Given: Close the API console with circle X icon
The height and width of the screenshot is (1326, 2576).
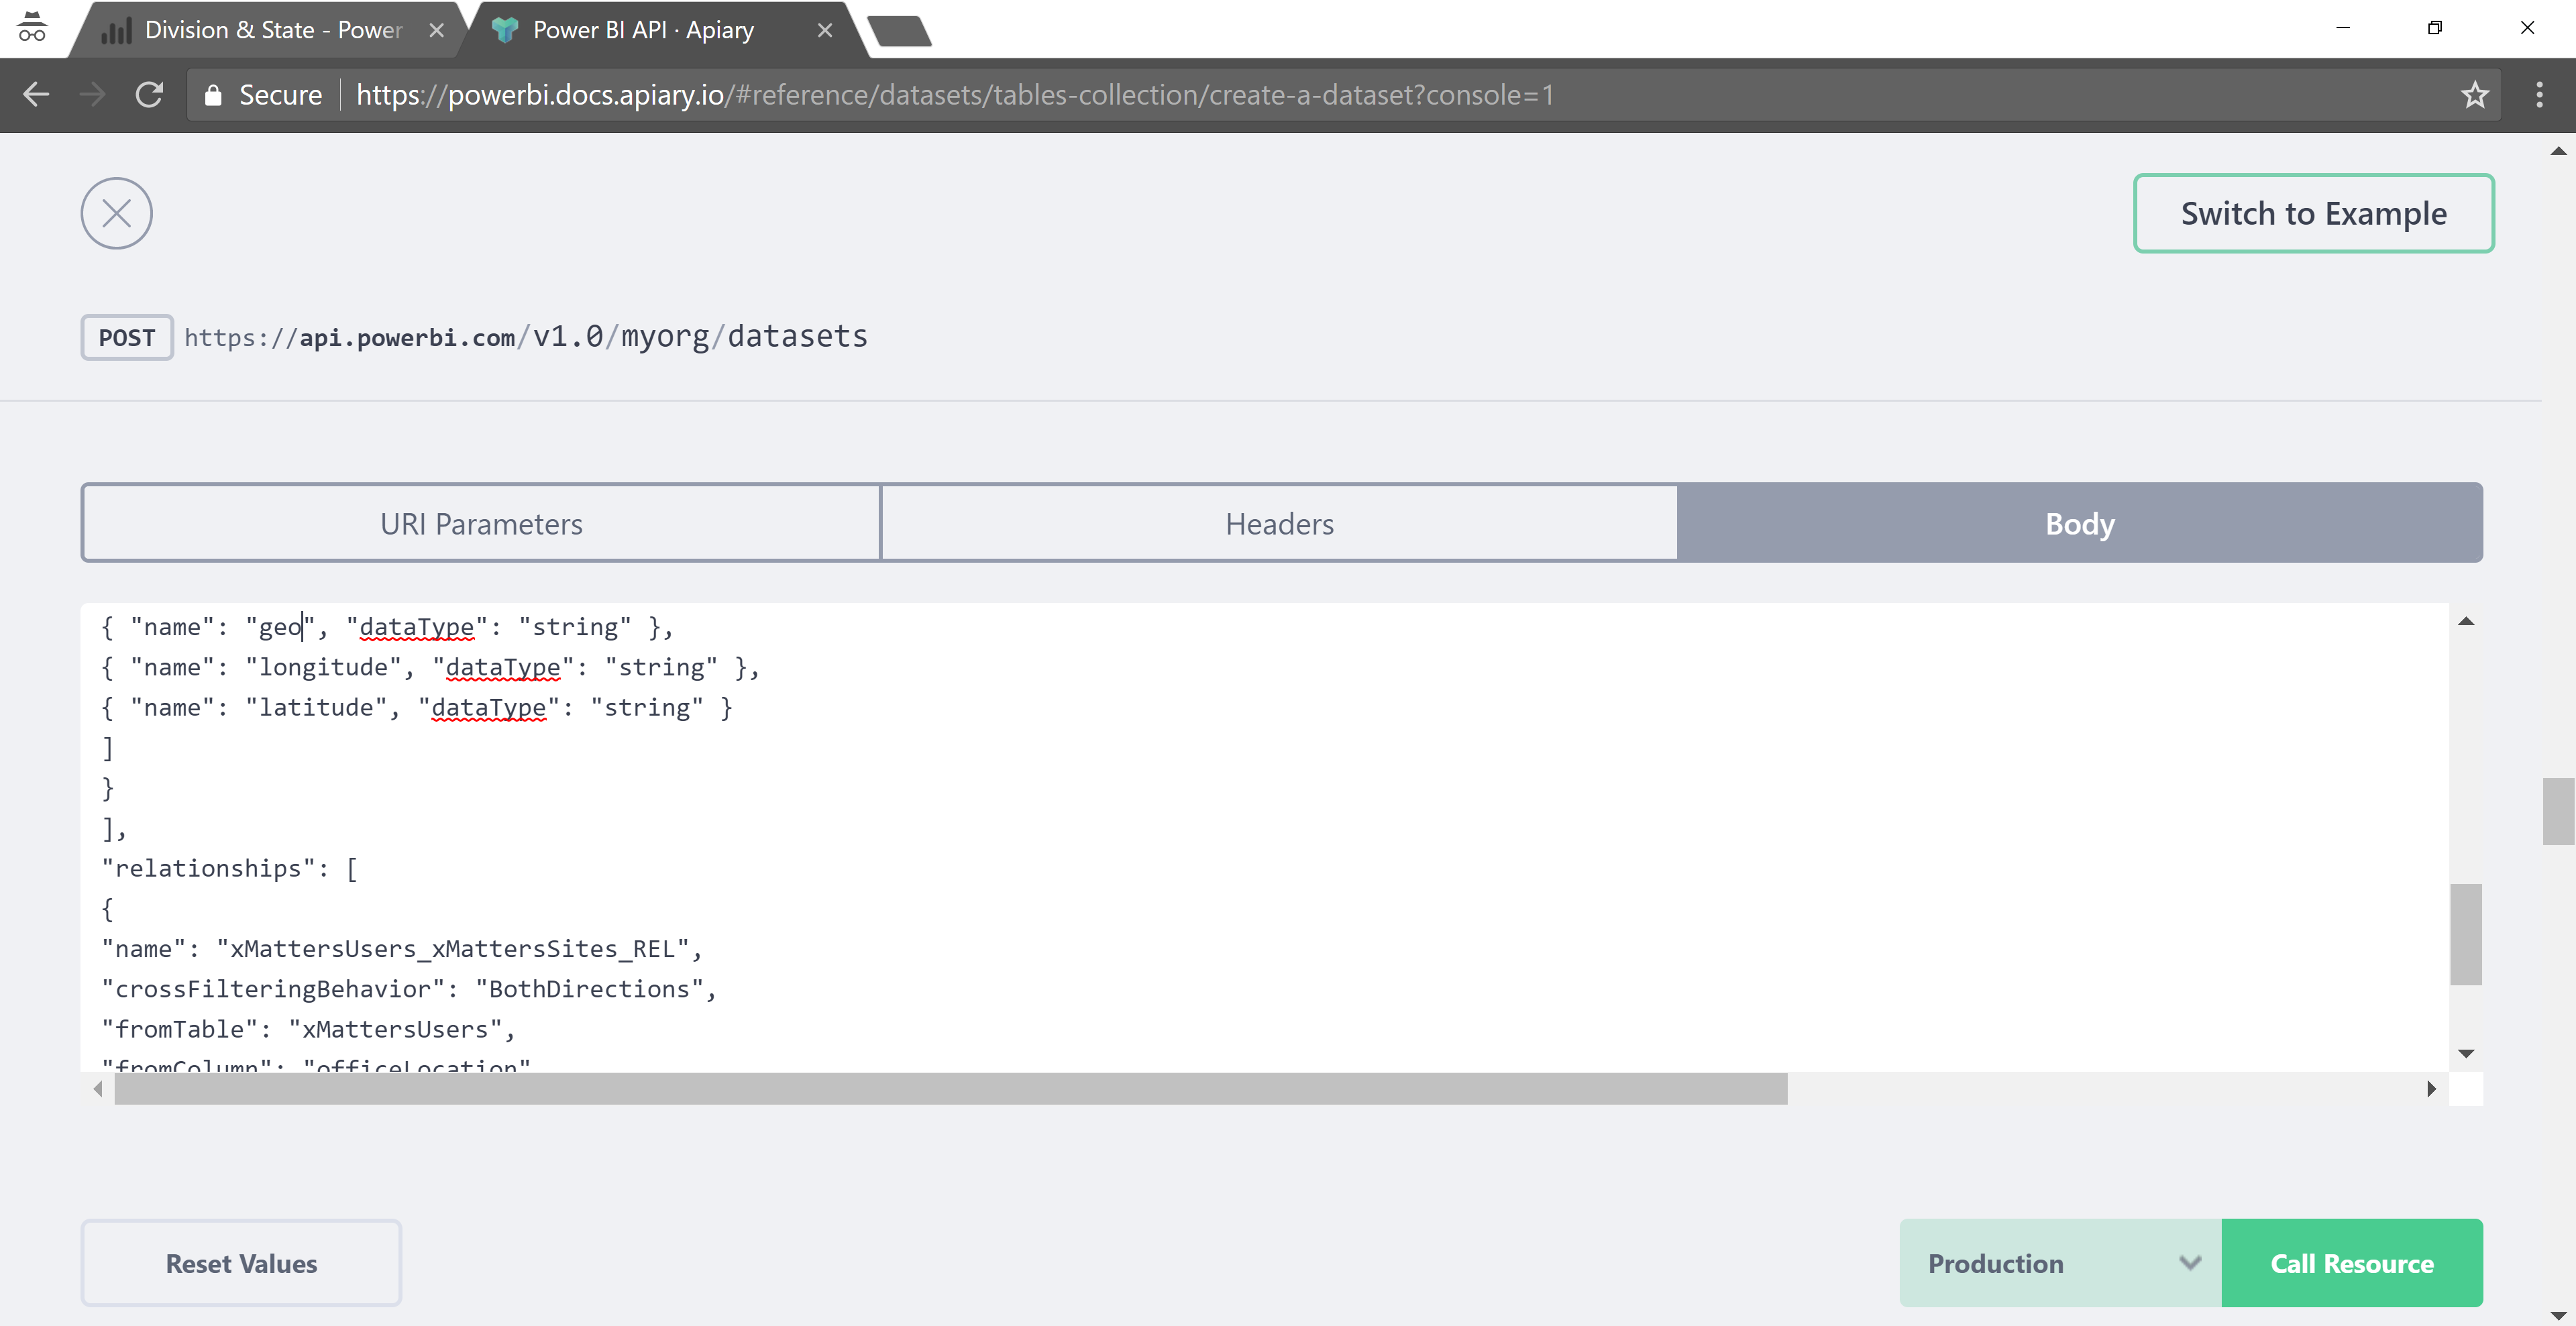Looking at the screenshot, I should (116, 213).
